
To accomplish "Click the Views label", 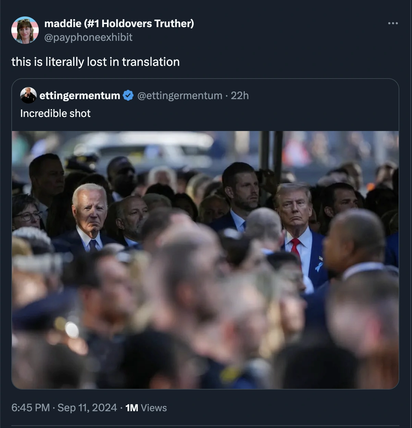I will click(154, 407).
